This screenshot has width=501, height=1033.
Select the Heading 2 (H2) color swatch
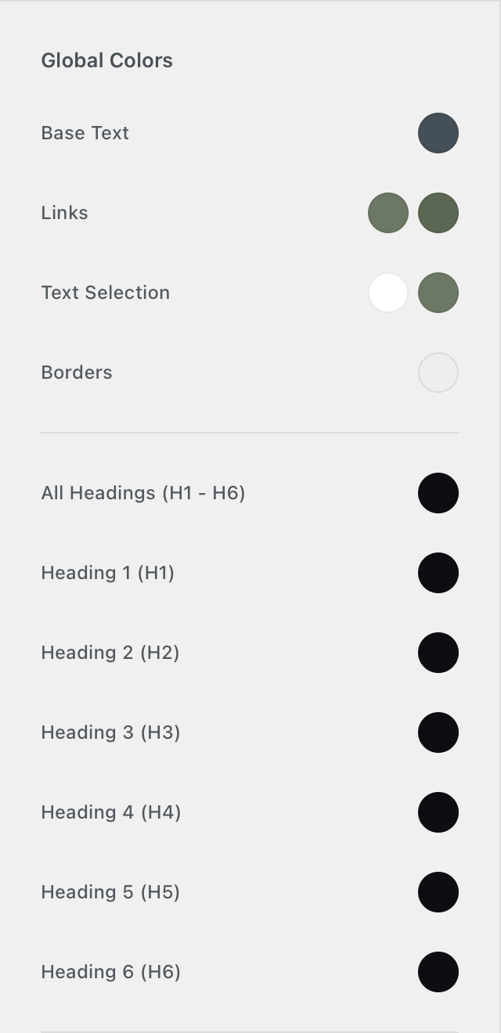[x=438, y=653]
